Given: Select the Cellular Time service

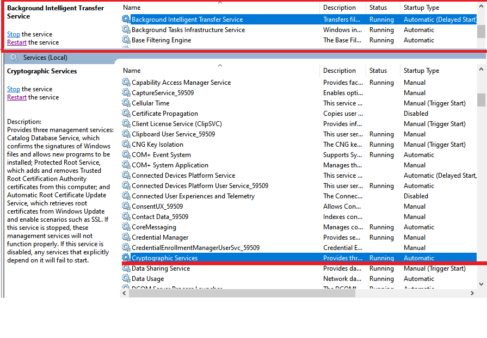Looking at the screenshot, I should [299, 103].
